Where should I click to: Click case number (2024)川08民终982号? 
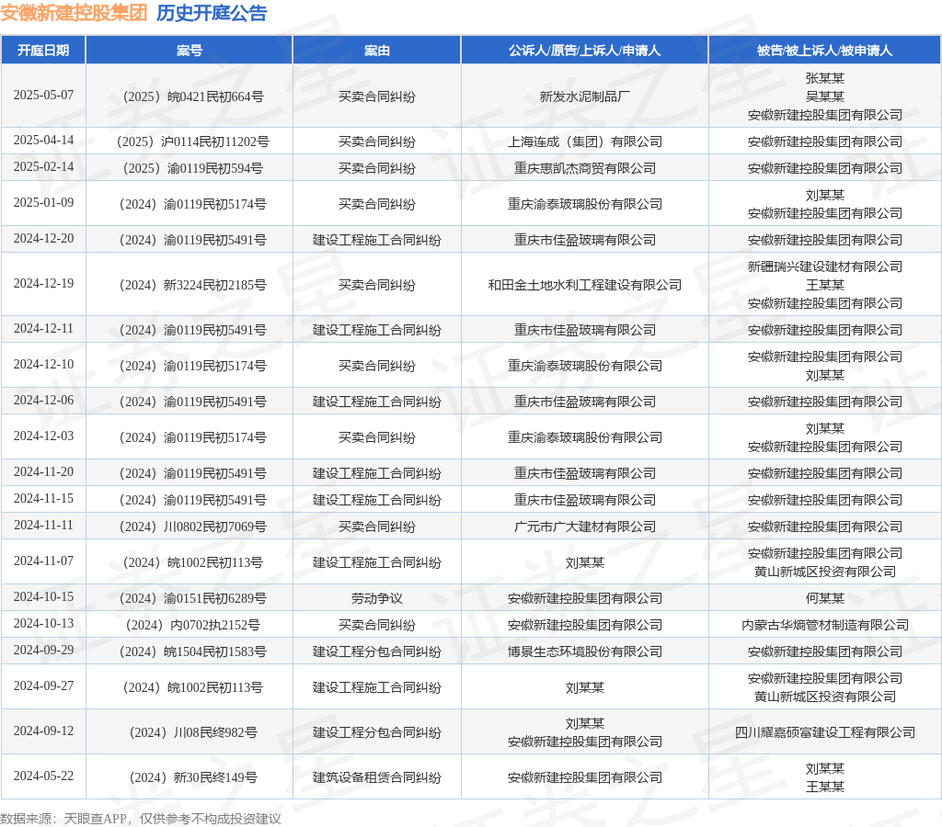[x=193, y=732]
